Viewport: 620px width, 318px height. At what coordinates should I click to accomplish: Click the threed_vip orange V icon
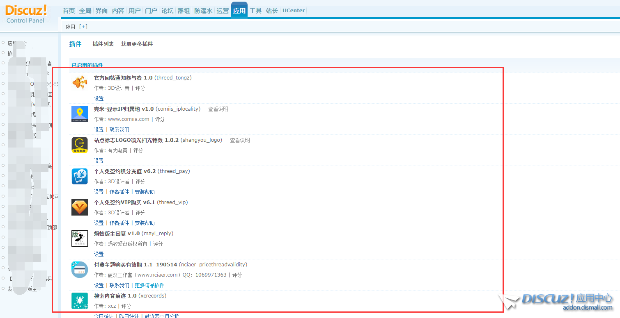(80, 207)
